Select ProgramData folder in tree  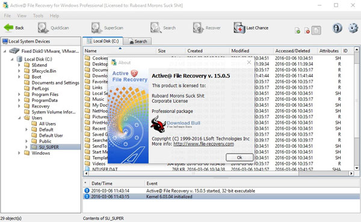coord(45,100)
